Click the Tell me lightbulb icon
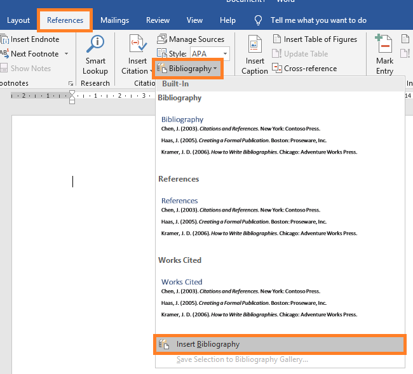 (258, 20)
